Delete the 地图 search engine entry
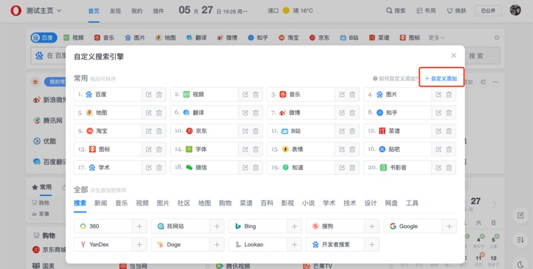Screen dimensions: 533x269 [x=159, y=113]
